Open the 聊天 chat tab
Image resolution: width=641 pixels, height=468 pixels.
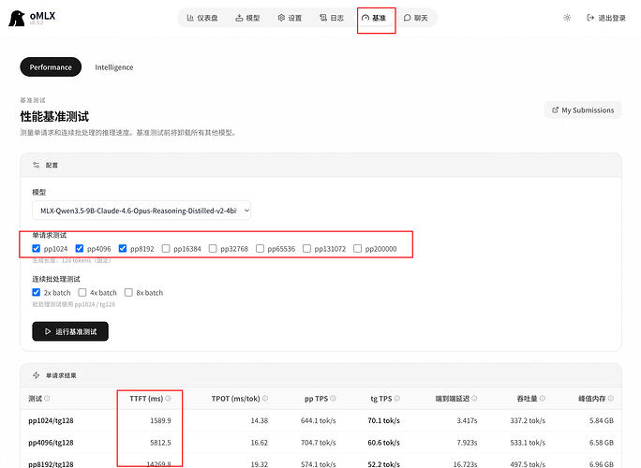point(415,18)
